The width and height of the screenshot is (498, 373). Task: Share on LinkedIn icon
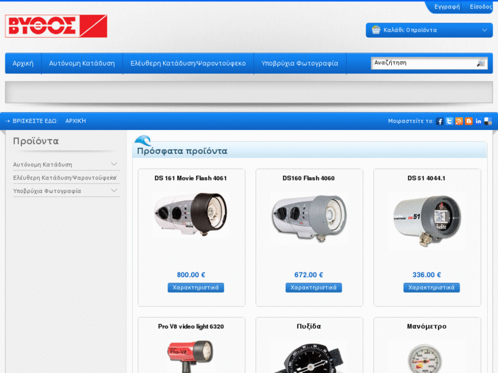pyautogui.click(x=478, y=121)
